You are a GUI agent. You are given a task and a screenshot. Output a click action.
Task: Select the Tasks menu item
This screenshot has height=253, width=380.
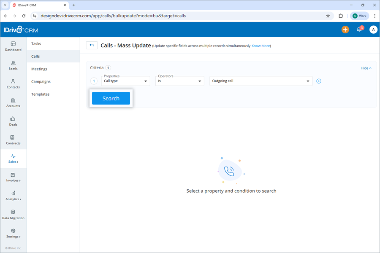point(36,43)
